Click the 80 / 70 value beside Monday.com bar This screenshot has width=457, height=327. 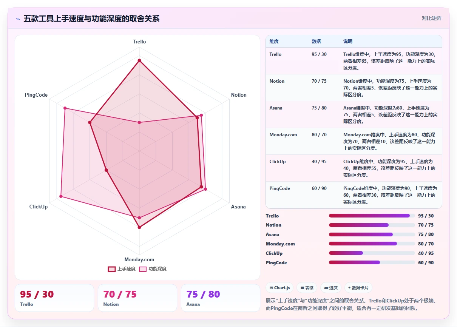[426, 244]
